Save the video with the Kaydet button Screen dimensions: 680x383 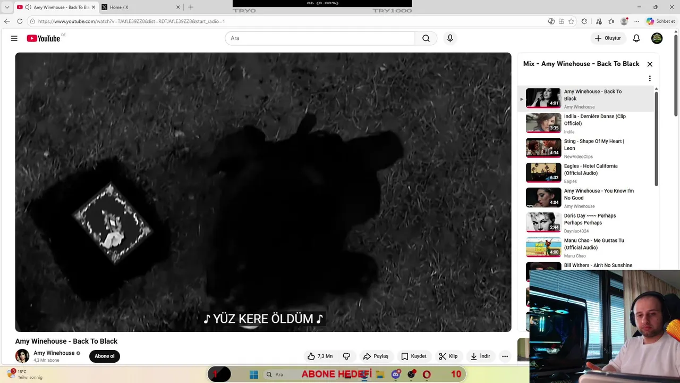414,356
